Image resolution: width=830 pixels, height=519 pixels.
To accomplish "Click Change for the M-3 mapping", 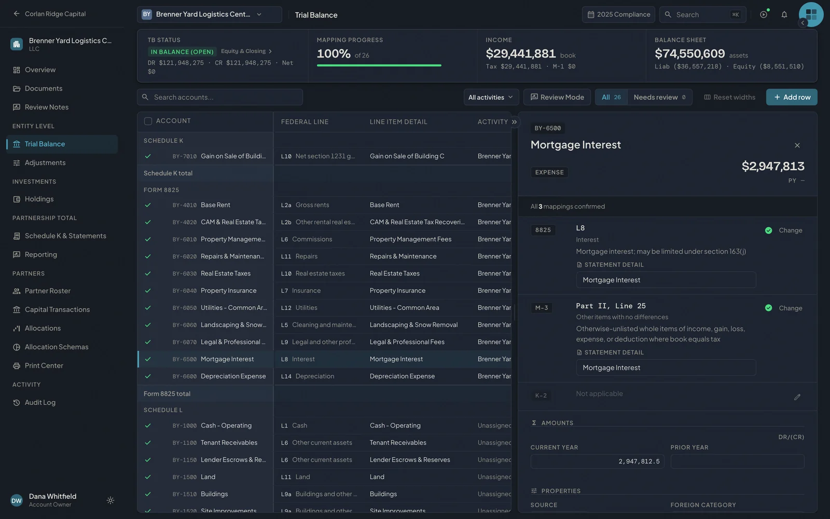I will [x=791, y=308].
